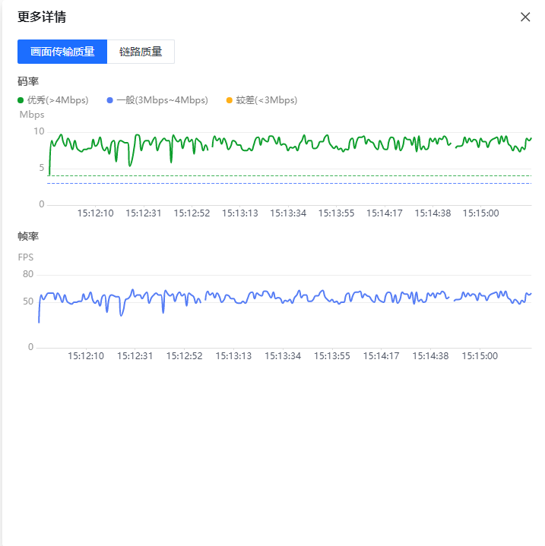Toggle the 优秀(>4Mbps) legend item
The width and height of the screenshot is (545, 546).
tap(53, 100)
